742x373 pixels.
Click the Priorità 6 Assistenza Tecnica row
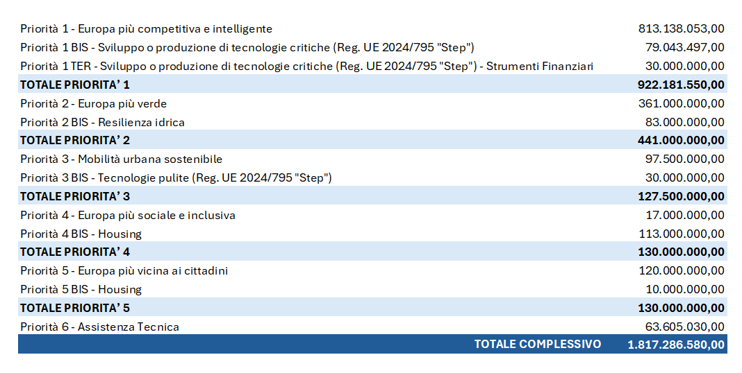(372, 327)
